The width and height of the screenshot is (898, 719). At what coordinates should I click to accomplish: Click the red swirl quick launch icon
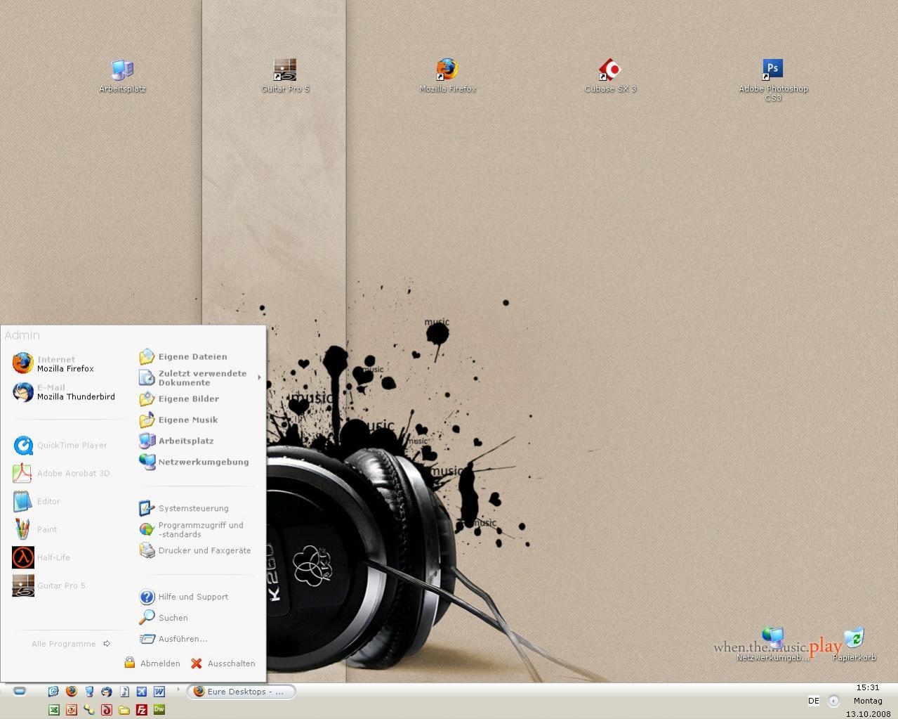[106, 710]
